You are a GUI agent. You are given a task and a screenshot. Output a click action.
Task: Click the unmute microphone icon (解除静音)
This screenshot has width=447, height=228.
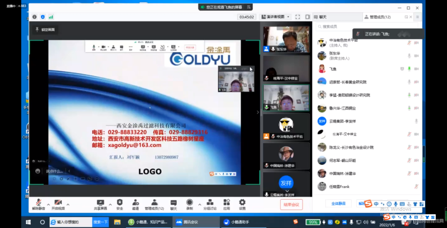pyautogui.click(x=38, y=202)
